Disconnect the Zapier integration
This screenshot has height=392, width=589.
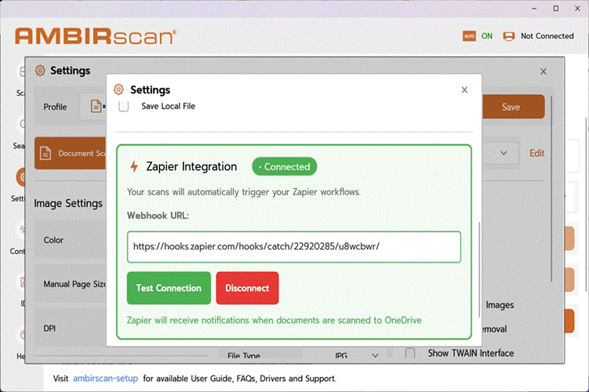pos(247,288)
